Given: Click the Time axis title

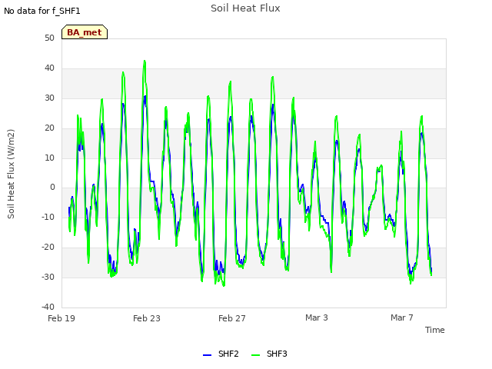Looking at the screenshot, I should tap(435, 330).
